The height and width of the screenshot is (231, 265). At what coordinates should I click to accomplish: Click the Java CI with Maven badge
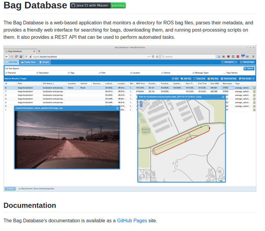click(x=98, y=5)
